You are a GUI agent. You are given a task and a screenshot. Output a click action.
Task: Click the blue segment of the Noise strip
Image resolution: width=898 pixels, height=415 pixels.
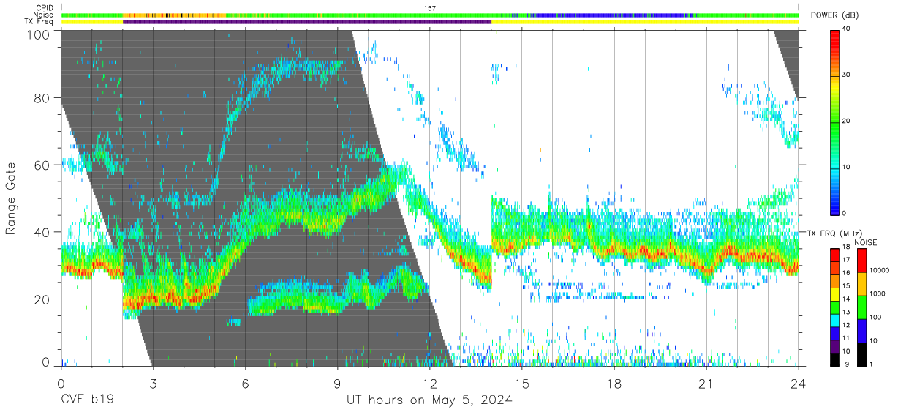coord(609,15)
